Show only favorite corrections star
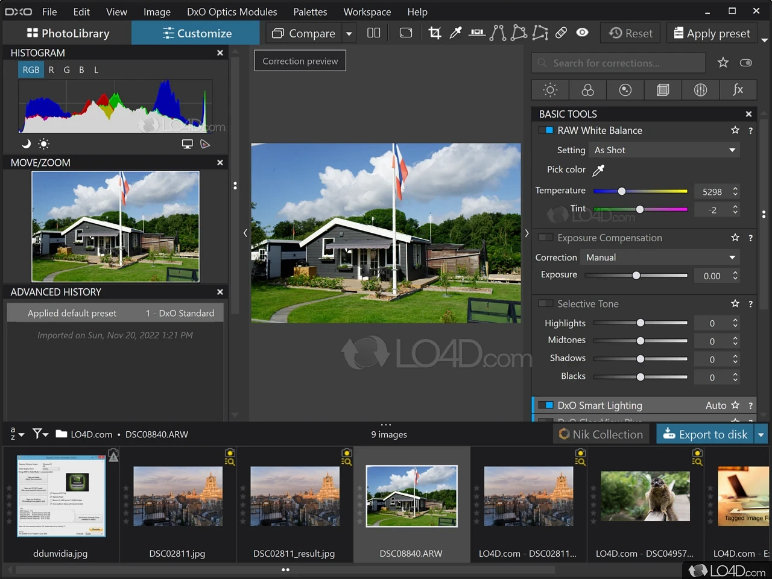 tap(723, 62)
